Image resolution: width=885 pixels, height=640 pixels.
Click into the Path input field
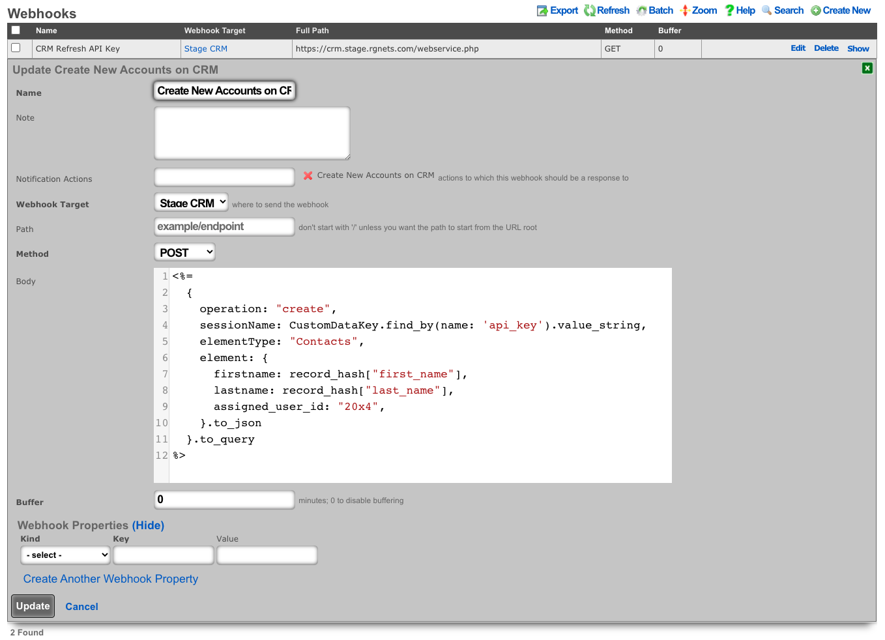pyautogui.click(x=224, y=227)
